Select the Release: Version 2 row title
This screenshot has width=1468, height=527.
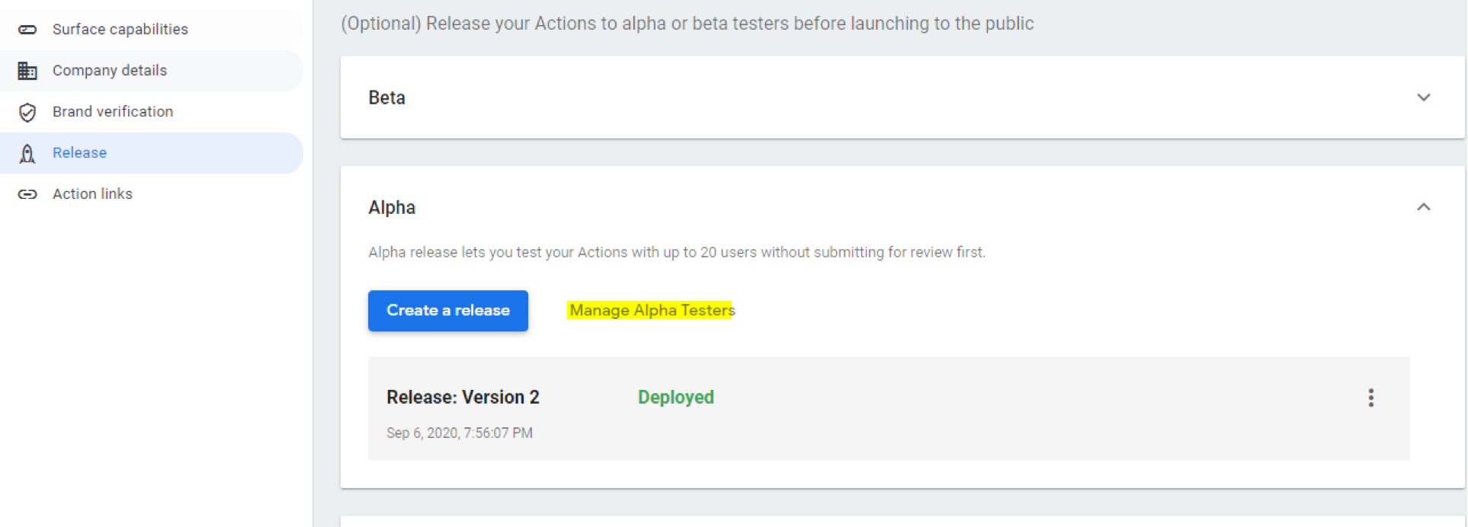[463, 397]
